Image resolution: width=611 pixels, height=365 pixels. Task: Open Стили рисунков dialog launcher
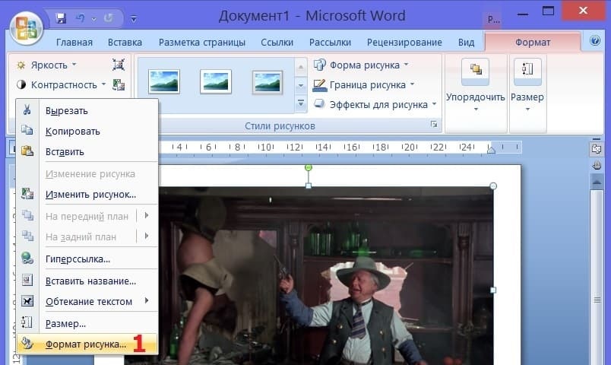434,125
